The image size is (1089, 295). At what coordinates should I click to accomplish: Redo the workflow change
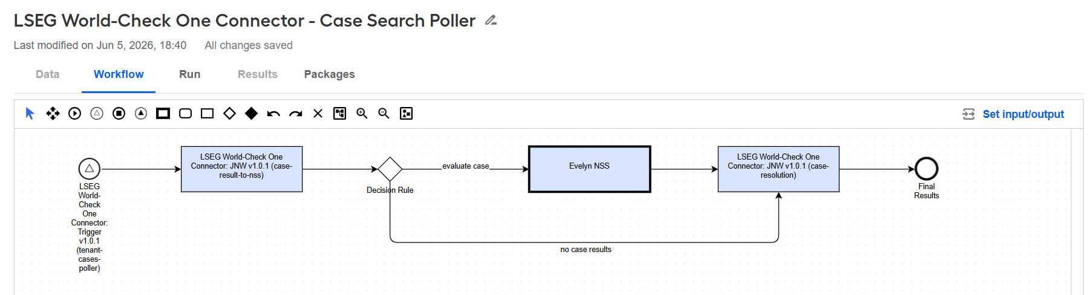(x=295, y=113)
